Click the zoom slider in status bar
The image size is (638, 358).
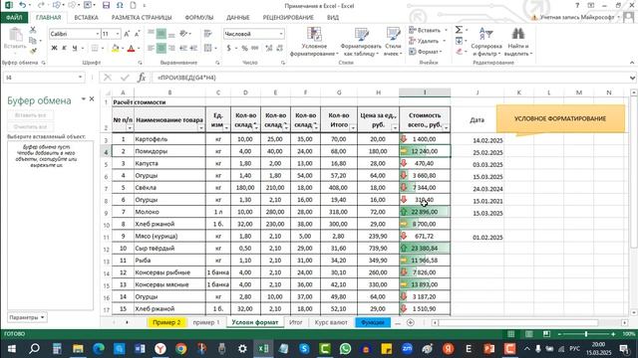pyautogui.click(x=586, y=334)
